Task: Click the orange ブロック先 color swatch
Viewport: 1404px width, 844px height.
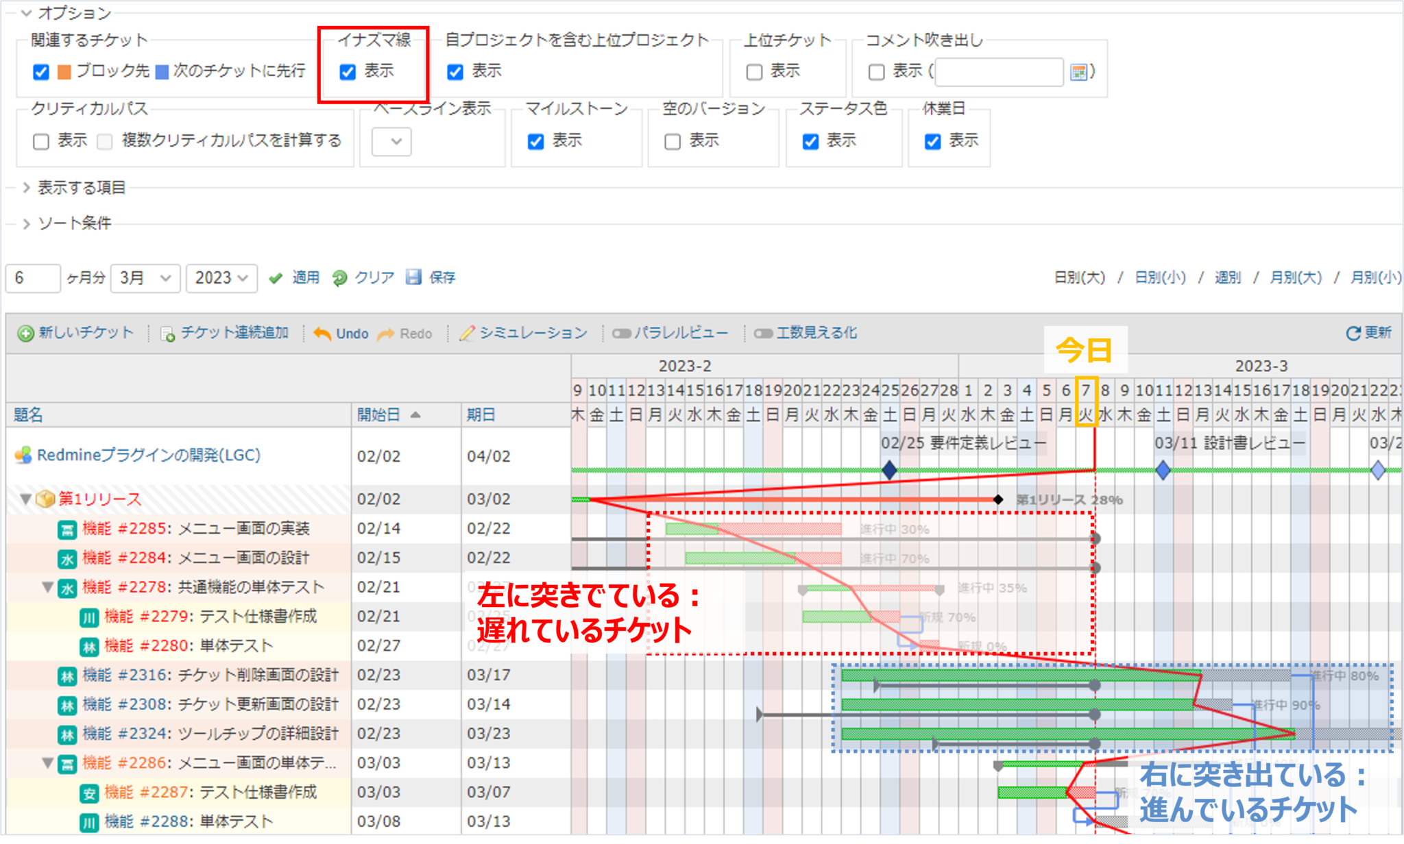Action: [64, 71]
